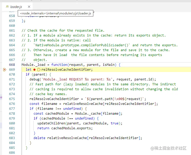The height and width of the screenshot is (155, 191).
Task: Click the debug call on line 671
Action: [x=93, y=79]
